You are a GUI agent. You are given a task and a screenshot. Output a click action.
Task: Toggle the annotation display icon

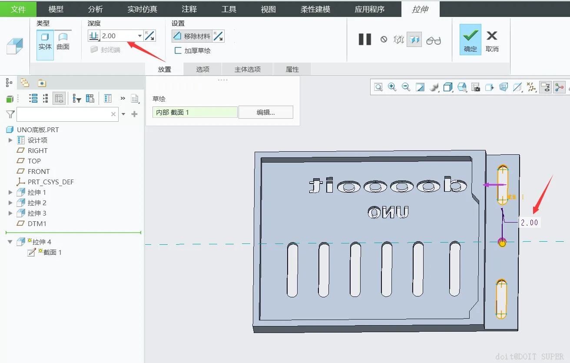[545, 87]
